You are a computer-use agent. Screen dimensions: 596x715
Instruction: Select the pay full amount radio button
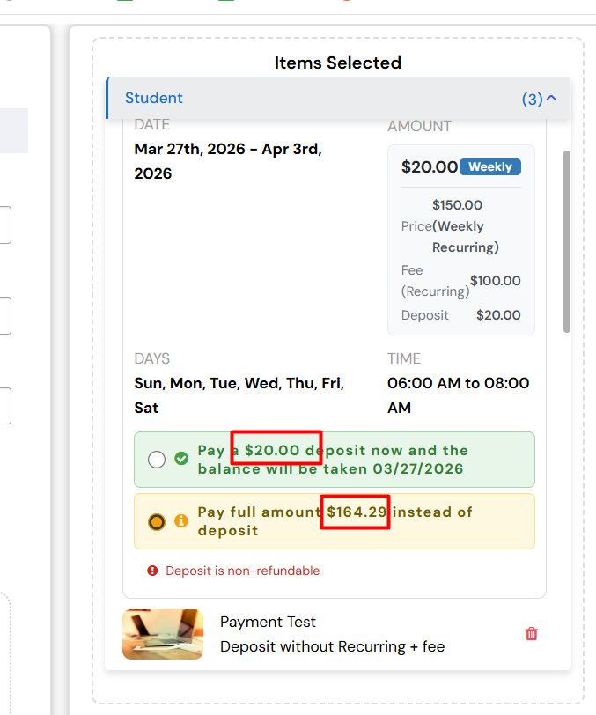pyautogui.click(x=157, y=521)
